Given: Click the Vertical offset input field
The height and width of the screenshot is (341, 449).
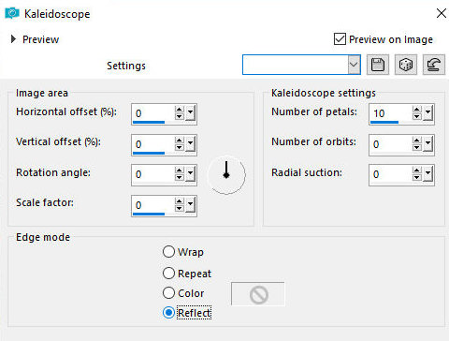Looking at the screenshot, I should (x=152, y=144).
